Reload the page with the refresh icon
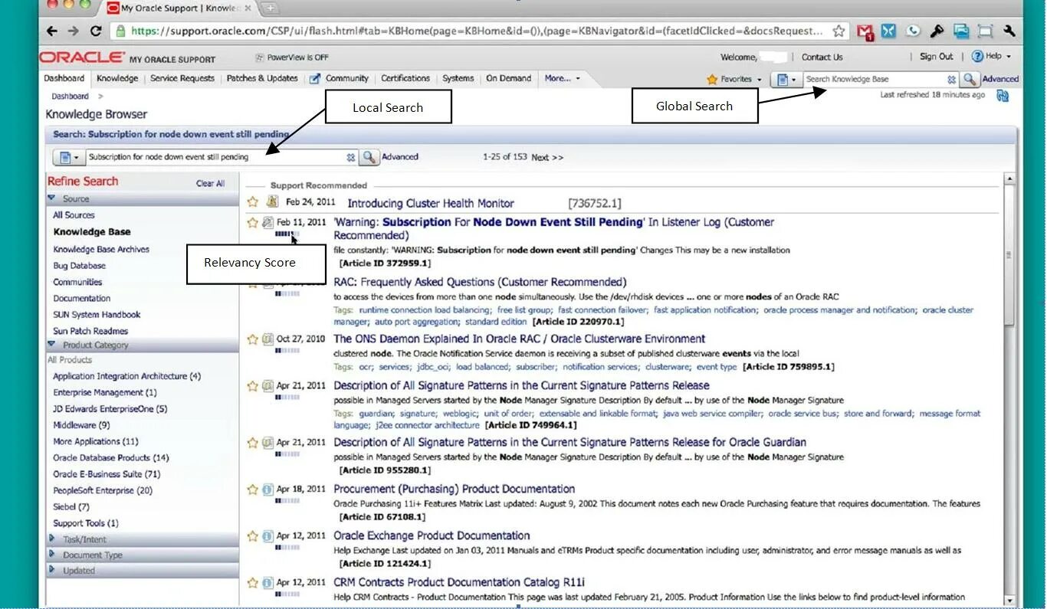The image size is (1047, 609). pyautogui.click(x=96, y=31)
